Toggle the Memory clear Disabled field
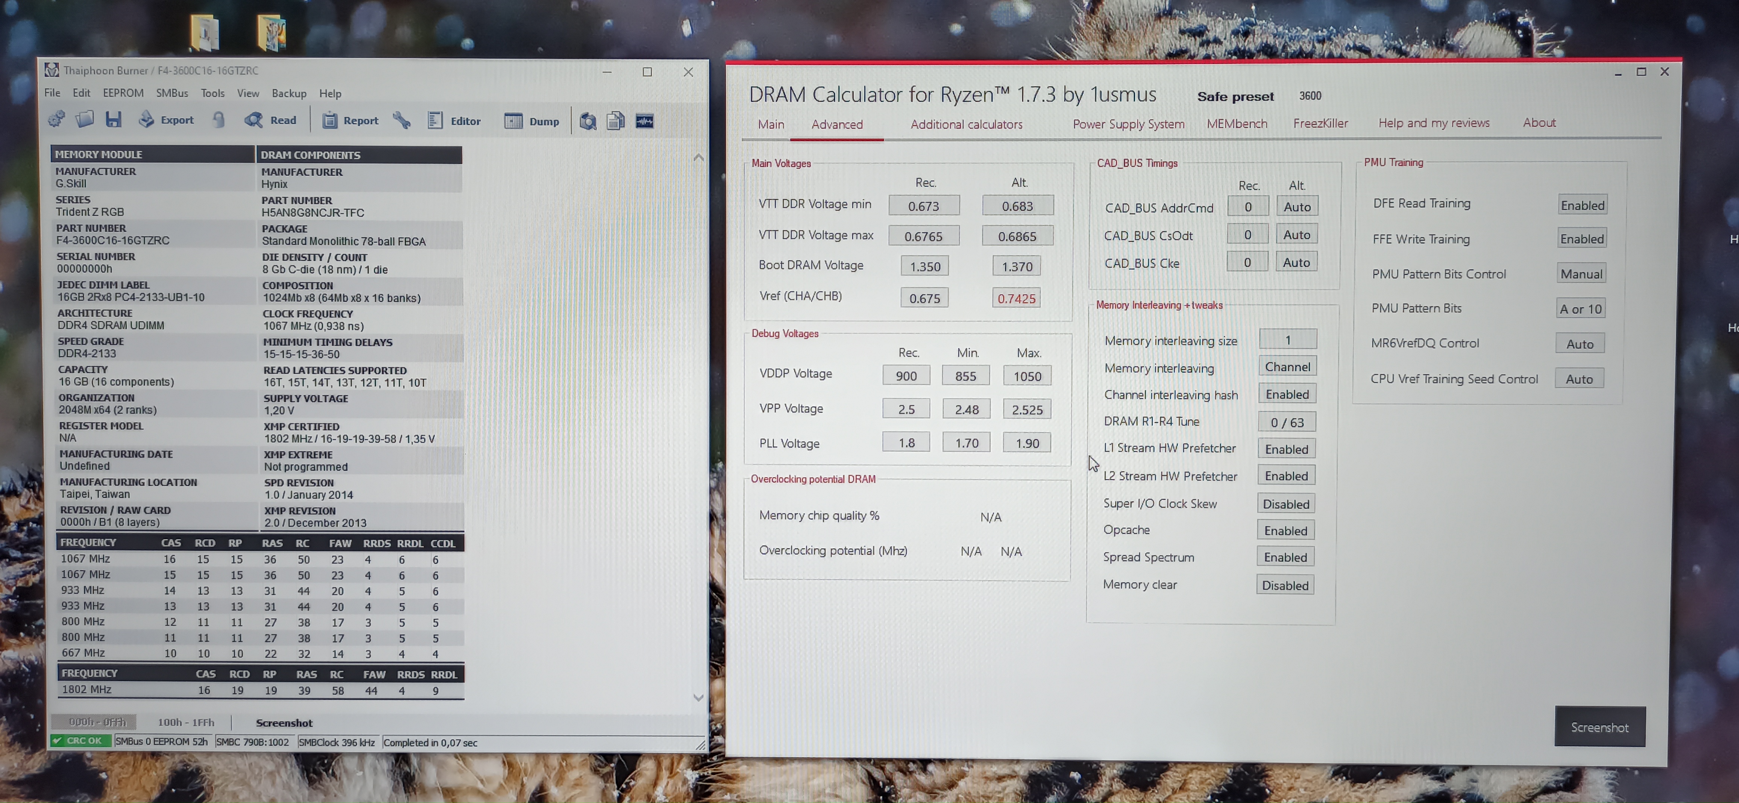Screen dimensions: 1739x803 (x=1285, y=585)
